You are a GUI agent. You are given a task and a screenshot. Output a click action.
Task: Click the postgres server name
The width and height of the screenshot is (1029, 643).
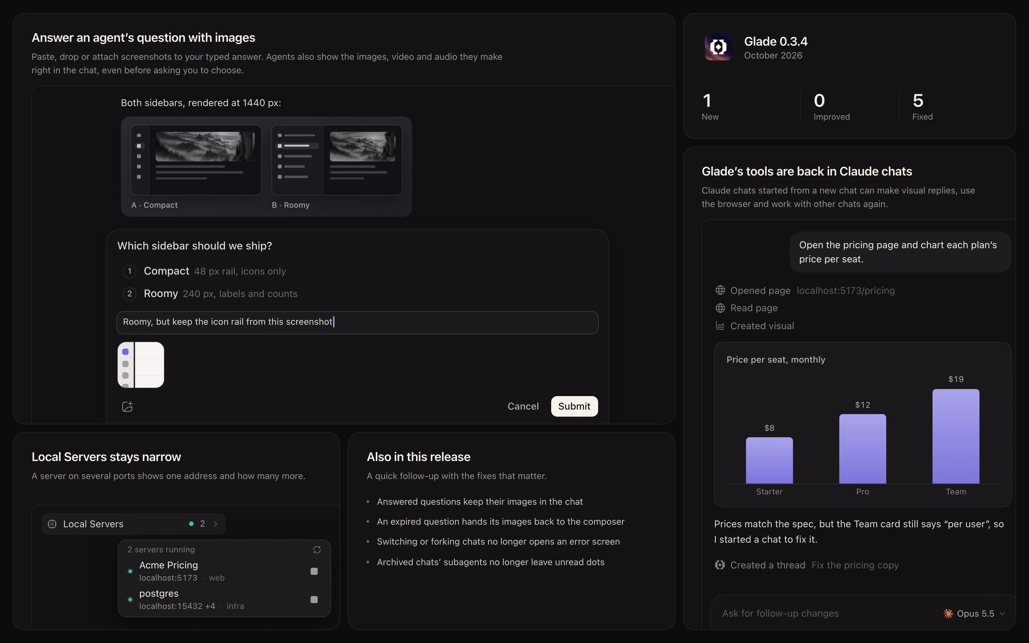[159, 594]
